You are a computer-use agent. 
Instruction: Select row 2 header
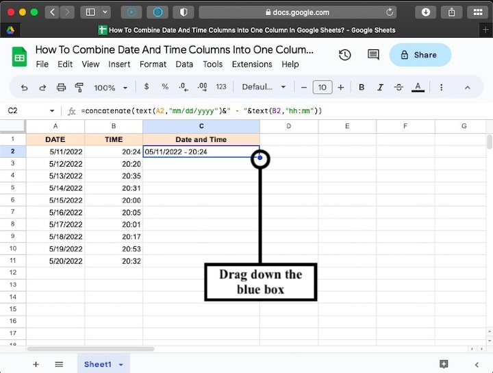pos(12,152)
